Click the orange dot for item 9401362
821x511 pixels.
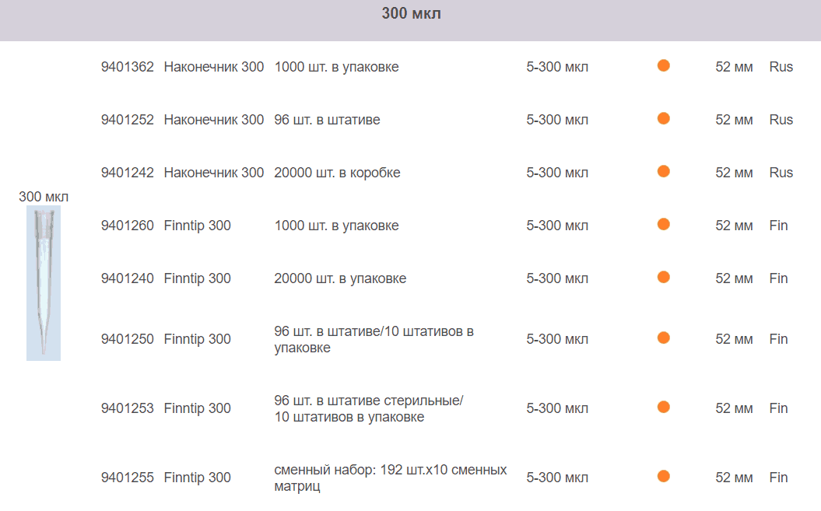[664, 66]
